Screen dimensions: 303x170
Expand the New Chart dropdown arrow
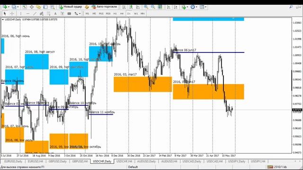[x=9, y=7]
